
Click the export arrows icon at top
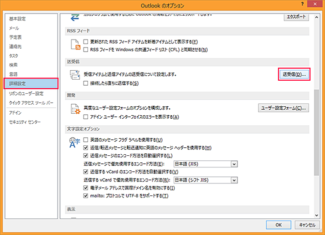coord(74,17)
